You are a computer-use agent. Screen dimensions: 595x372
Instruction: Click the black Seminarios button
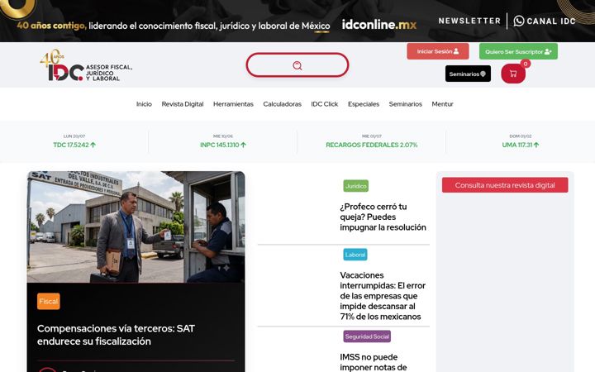[468, 74]
